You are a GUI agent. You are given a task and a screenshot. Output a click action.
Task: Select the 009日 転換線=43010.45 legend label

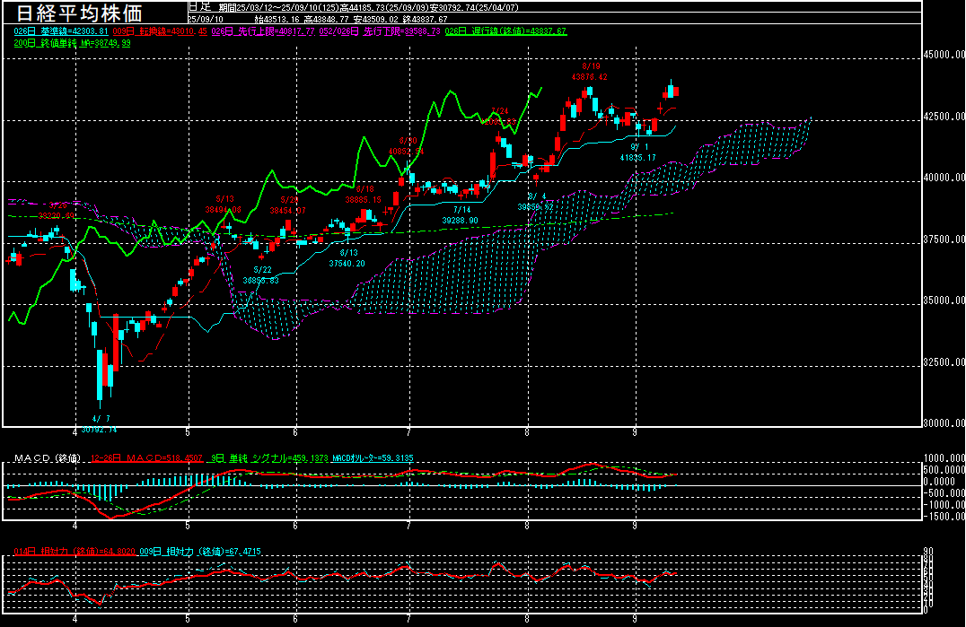[160, 30]
